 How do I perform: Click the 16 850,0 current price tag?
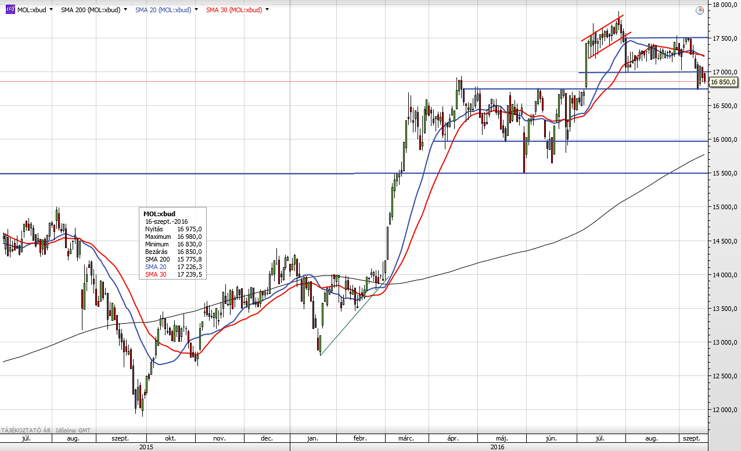click(x=724, y=82)
